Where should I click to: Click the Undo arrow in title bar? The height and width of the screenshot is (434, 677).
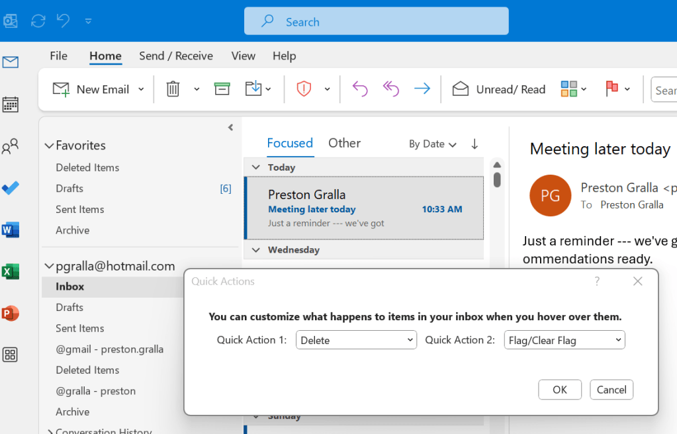coord(63,21)
